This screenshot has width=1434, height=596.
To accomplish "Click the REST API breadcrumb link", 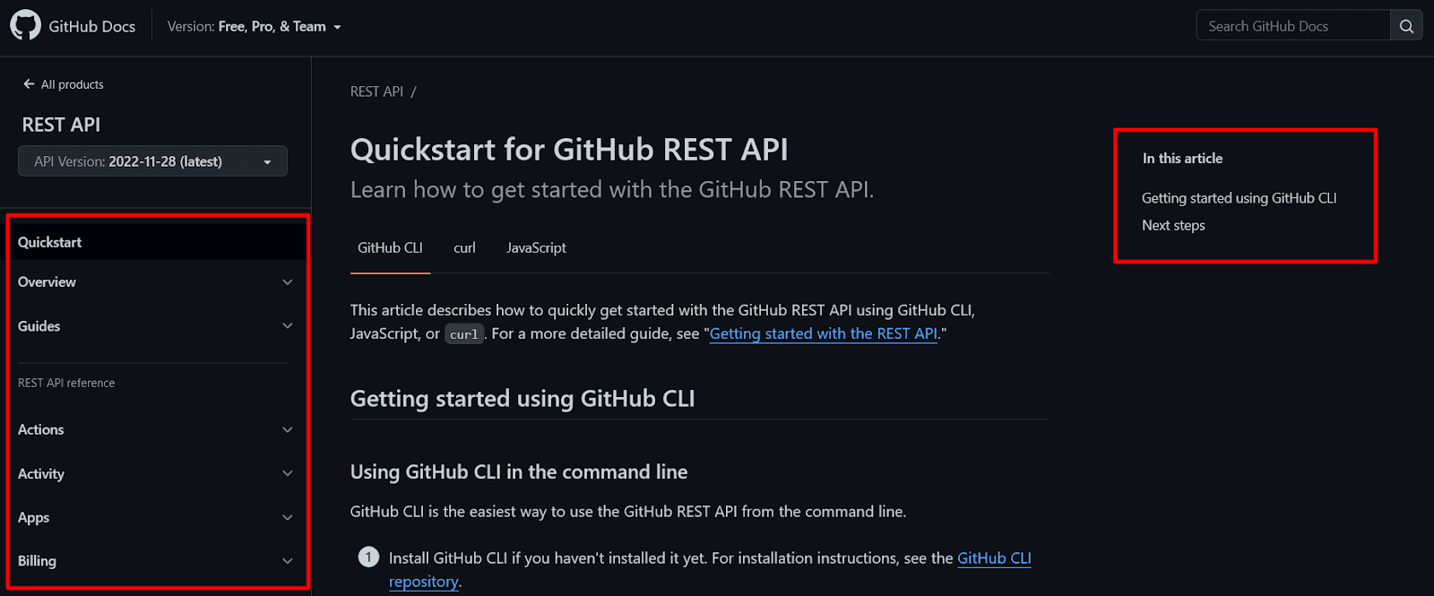I will click(376, 91).
